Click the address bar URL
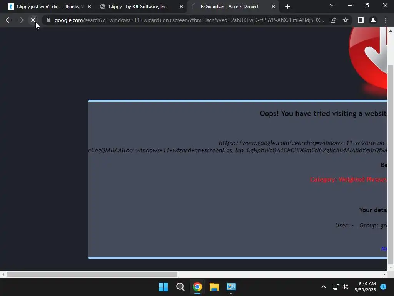Image resolution: width=394 pixels, height=296 pixels. tap(189, 20)
